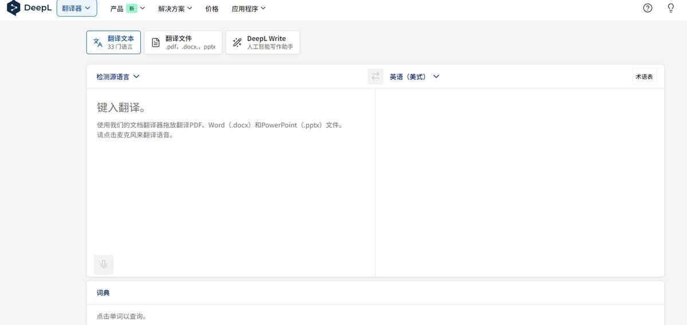
Task: Click the 术语表 glossary button
Action: pyautogui.click(x=643, y=77)
